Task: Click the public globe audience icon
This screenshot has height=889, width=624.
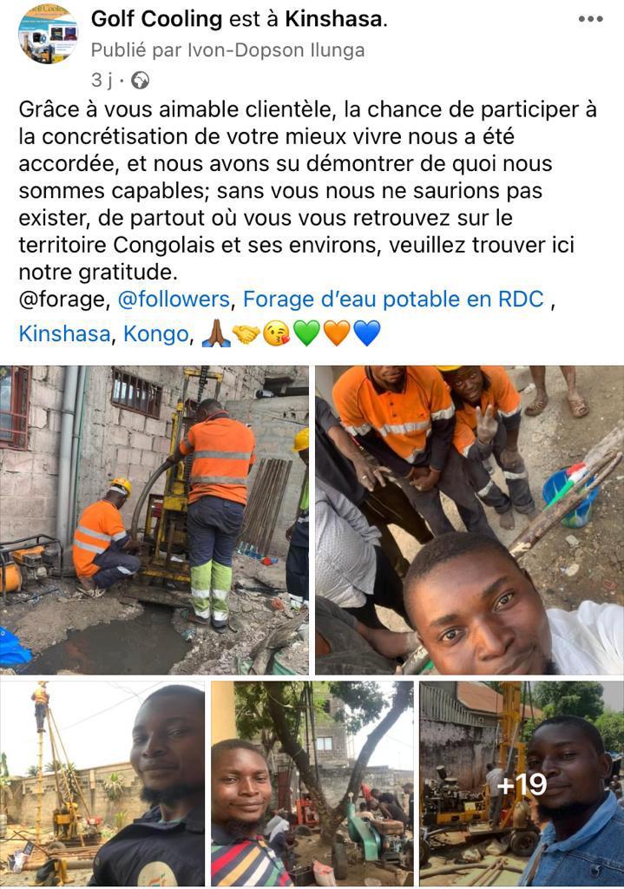Action: tap(140, 81)
